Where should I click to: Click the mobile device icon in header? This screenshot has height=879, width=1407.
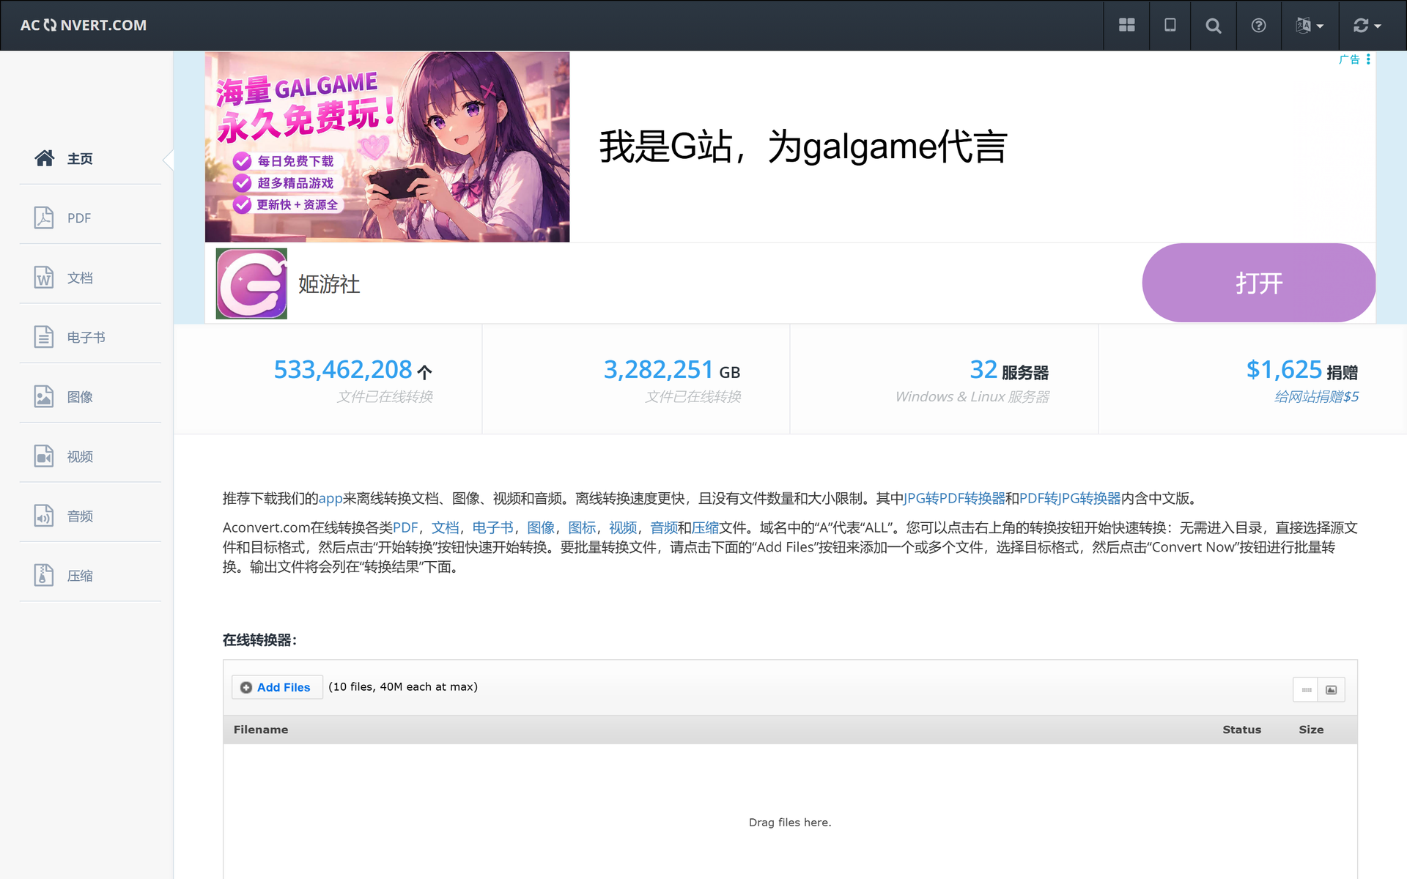point(1170,26)
